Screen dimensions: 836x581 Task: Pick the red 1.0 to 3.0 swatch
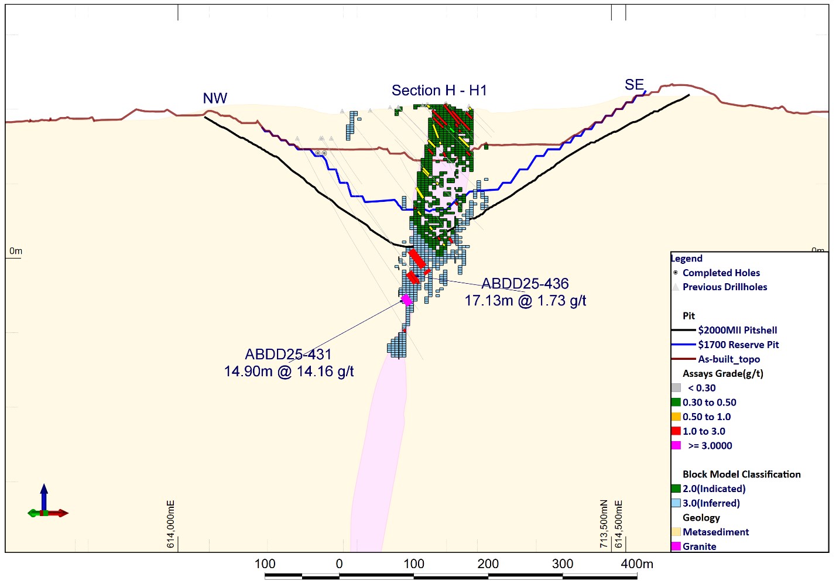(676, 431)
